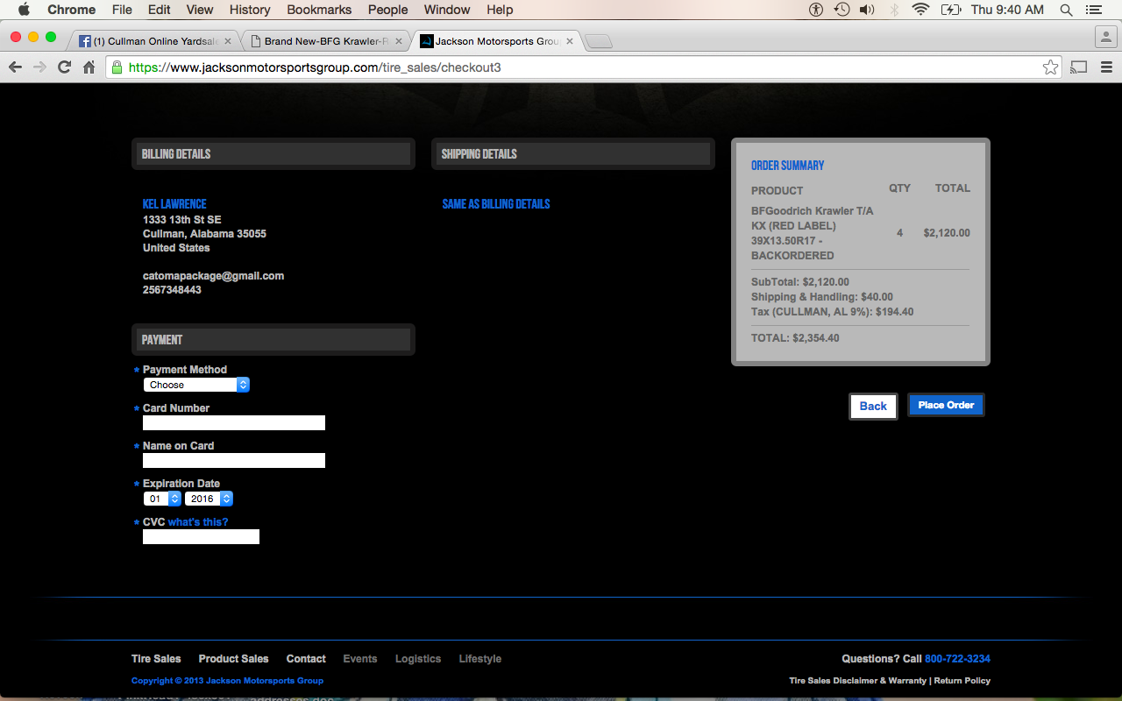
Task: Open the Return Policy footer link
Action: tap(962, 681)
